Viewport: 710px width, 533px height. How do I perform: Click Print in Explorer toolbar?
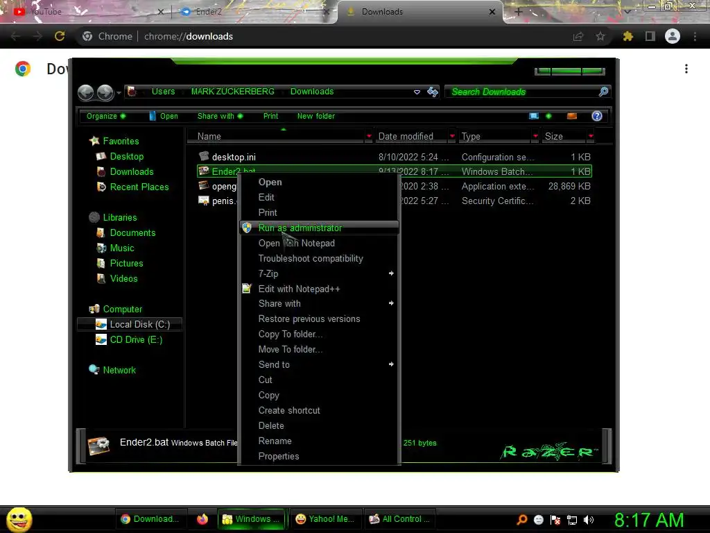tap(270, 116)
